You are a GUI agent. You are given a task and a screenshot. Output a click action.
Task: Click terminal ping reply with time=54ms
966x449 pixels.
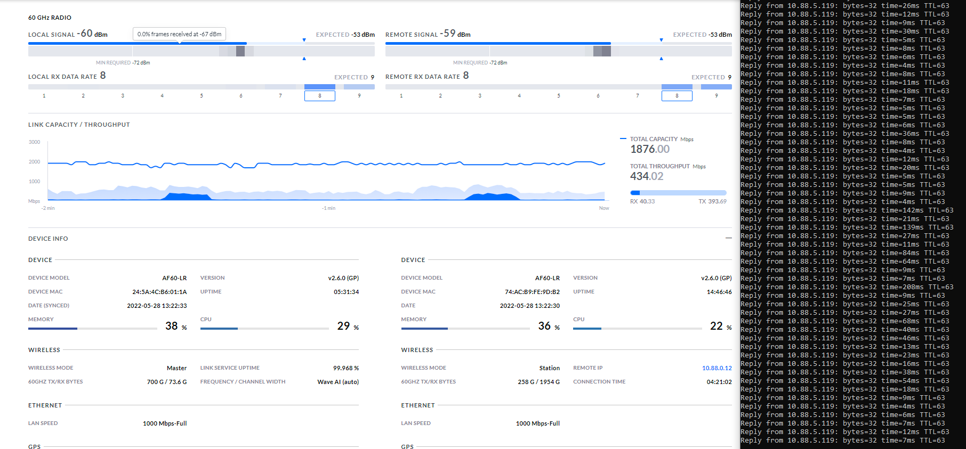click(844, 381)
